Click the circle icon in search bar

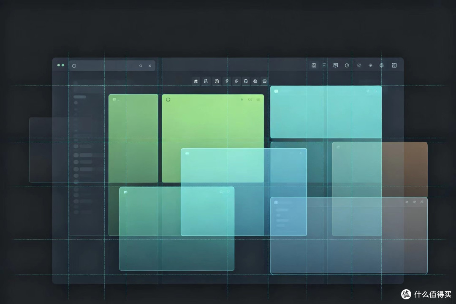[x=74, y=66]
